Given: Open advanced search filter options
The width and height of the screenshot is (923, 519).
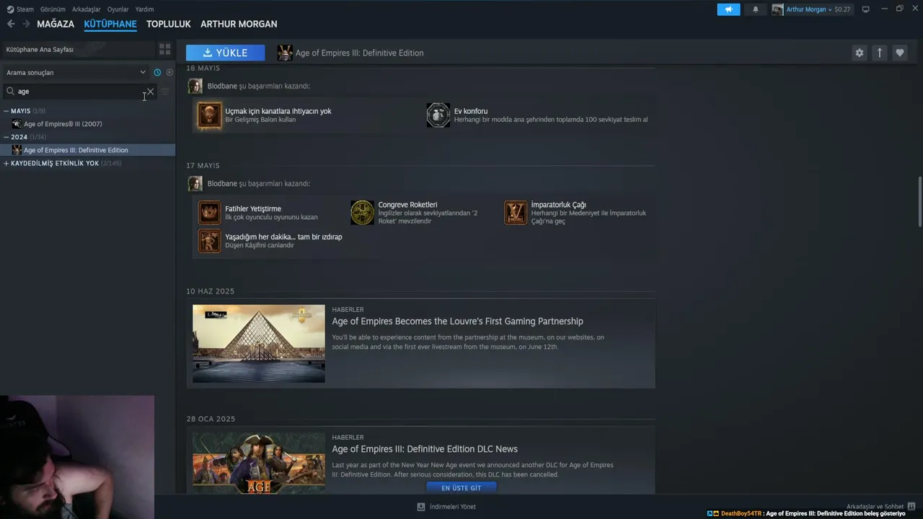Looking at the screenshot, I should (164, 92).
